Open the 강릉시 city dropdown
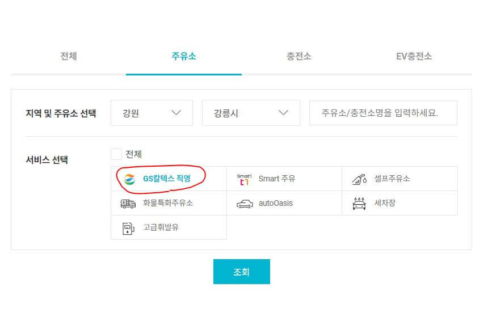 click(x=251, y=113)
